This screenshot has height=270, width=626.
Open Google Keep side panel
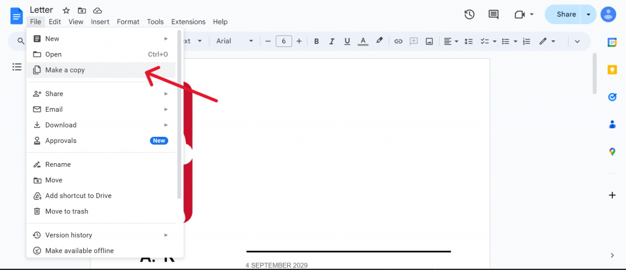pos(612,70)
